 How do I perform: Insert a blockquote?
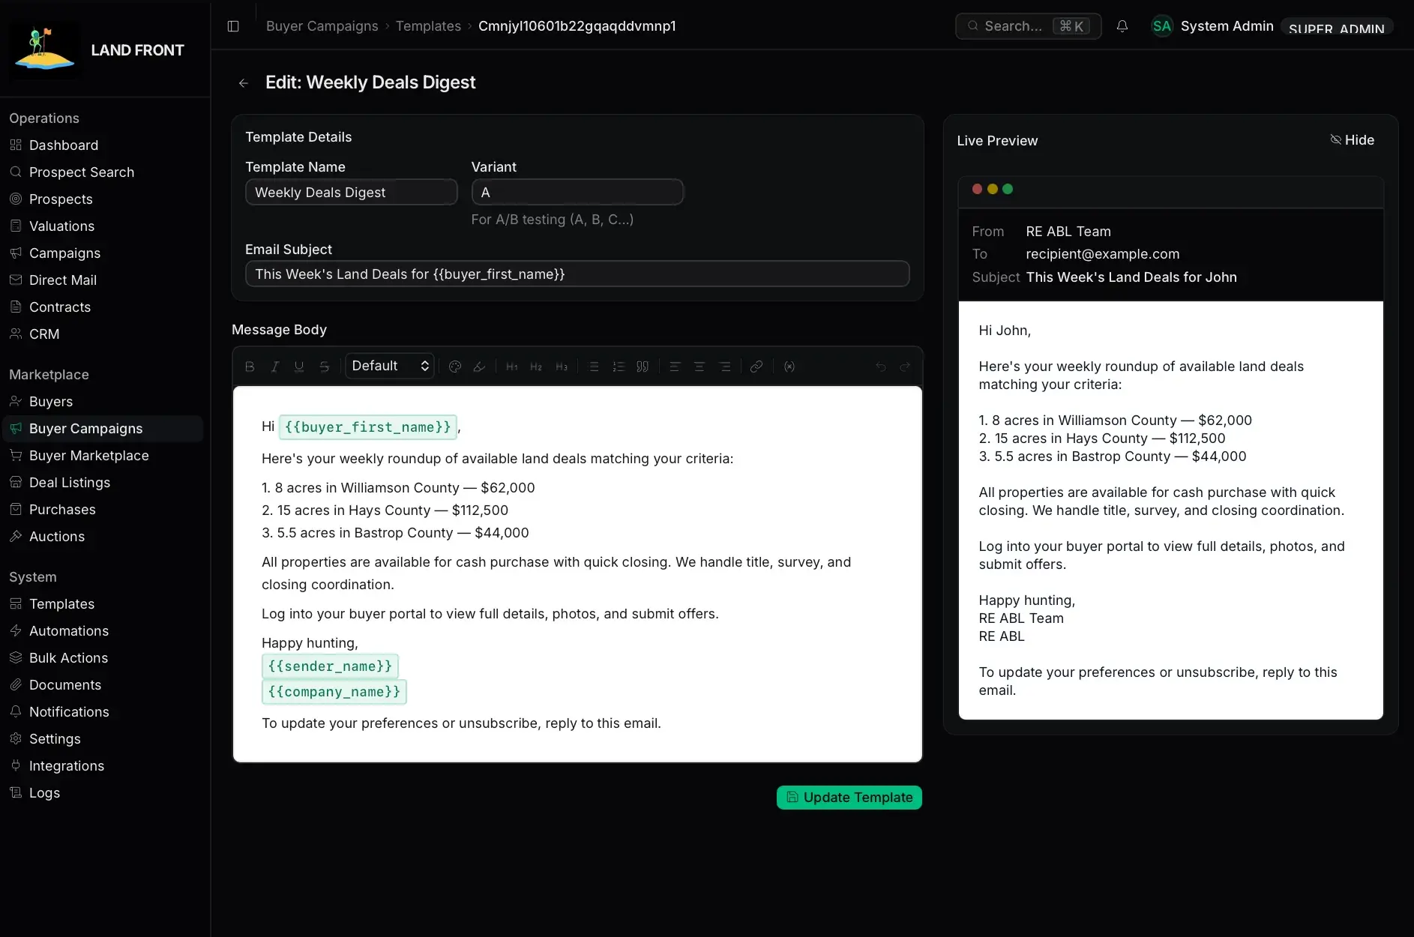click(x=643, y=367)
